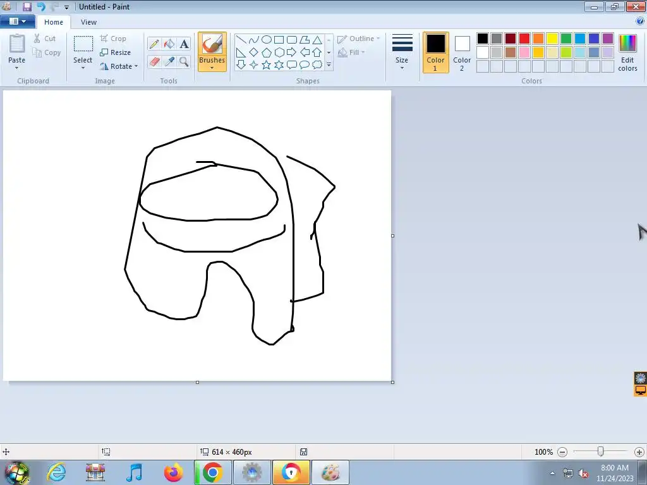Select the Pencil tool
The height and width of the screenshot is (485, 647).
(x=154, y=44)
